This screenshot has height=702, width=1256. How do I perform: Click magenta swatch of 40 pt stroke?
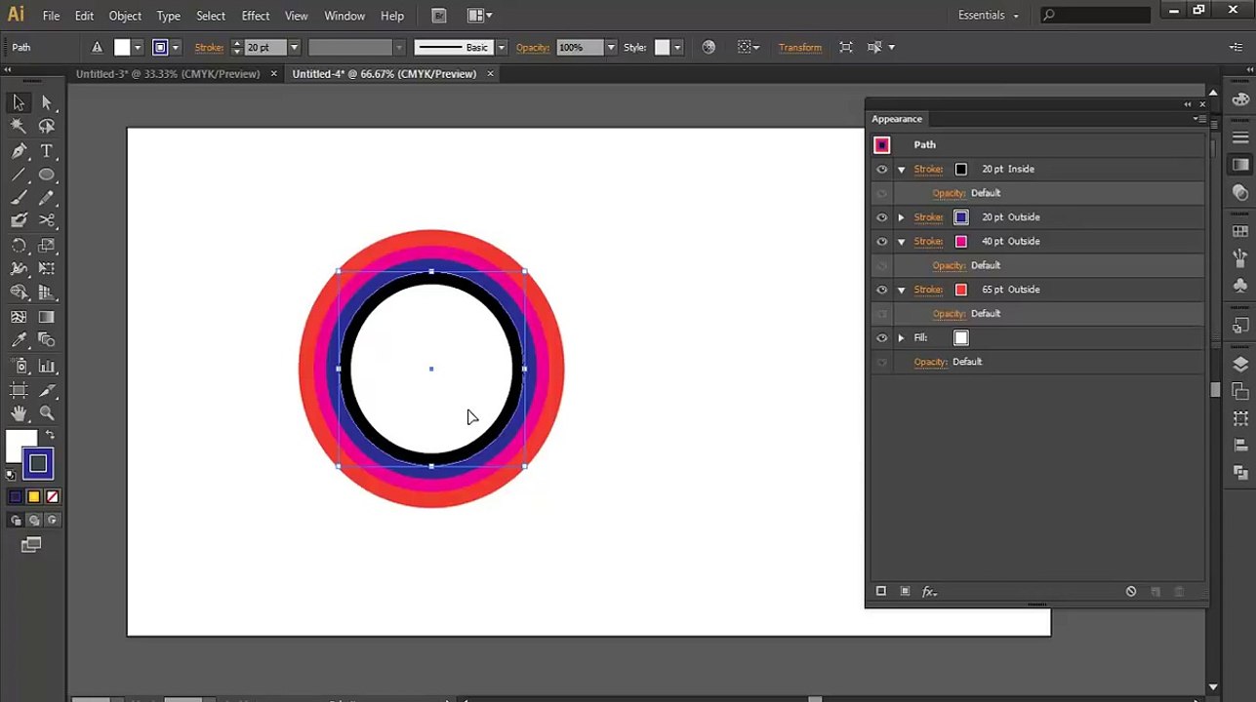tap(961, 242)
